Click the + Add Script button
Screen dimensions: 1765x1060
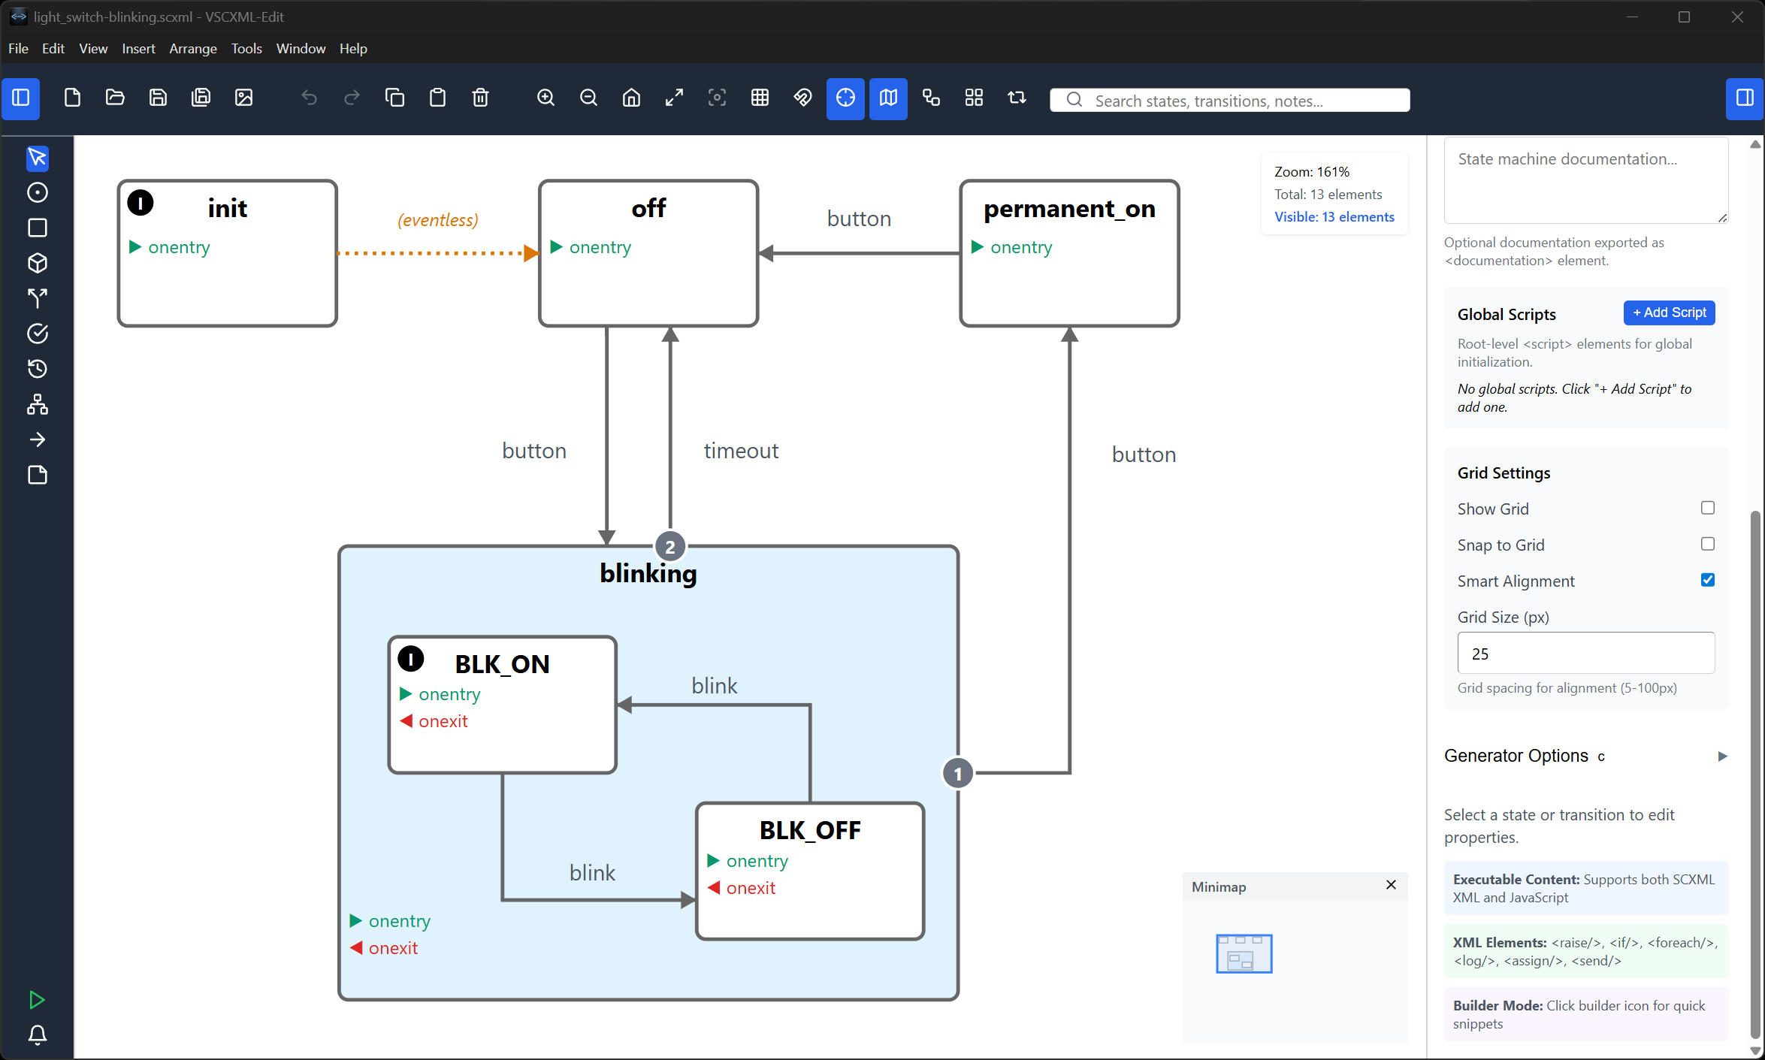click(1669, 313)
